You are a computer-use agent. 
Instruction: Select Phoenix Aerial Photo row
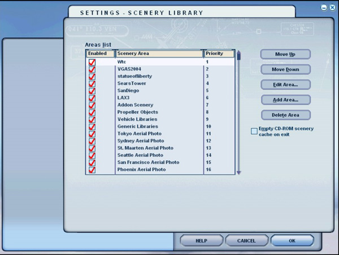[x=160, y=169]
